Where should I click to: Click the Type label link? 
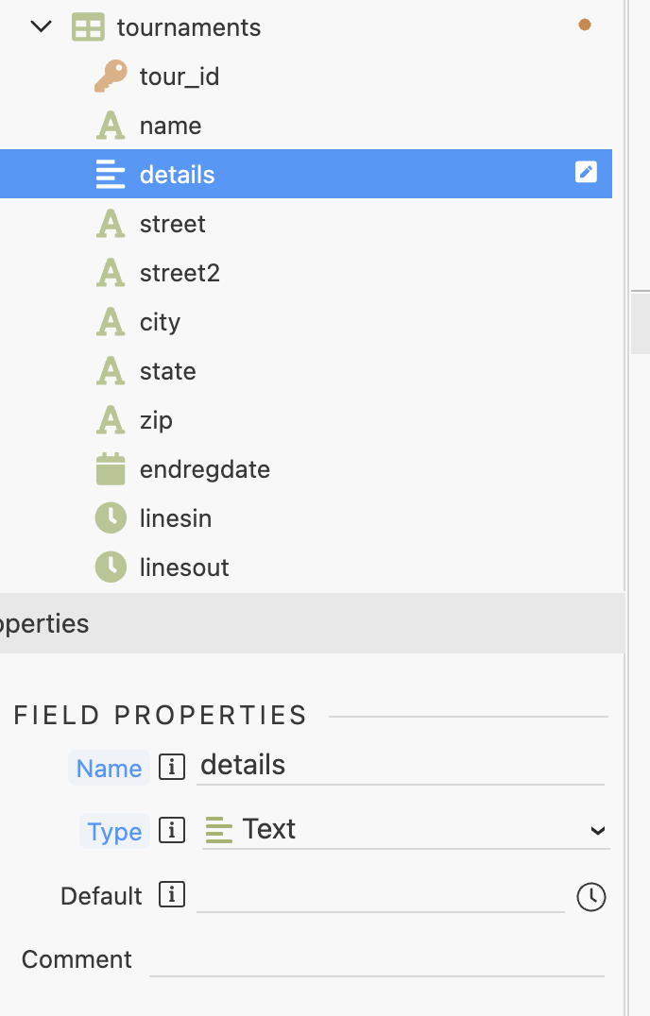pyautogui.click(x=114, y=831)
